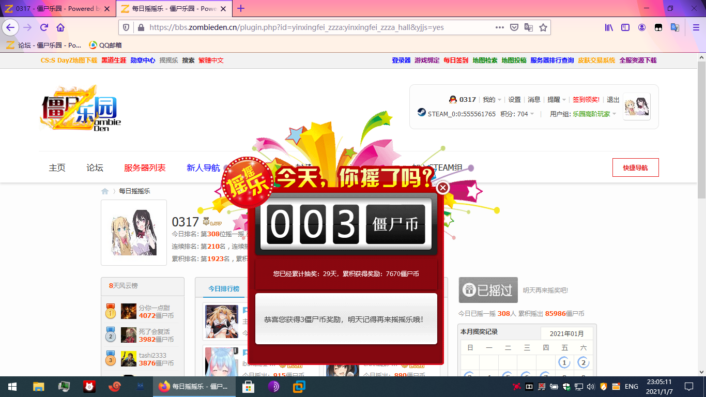The image size is (706, 397).
Task: Select the 今日排行榜 tab
Action: 224,288
